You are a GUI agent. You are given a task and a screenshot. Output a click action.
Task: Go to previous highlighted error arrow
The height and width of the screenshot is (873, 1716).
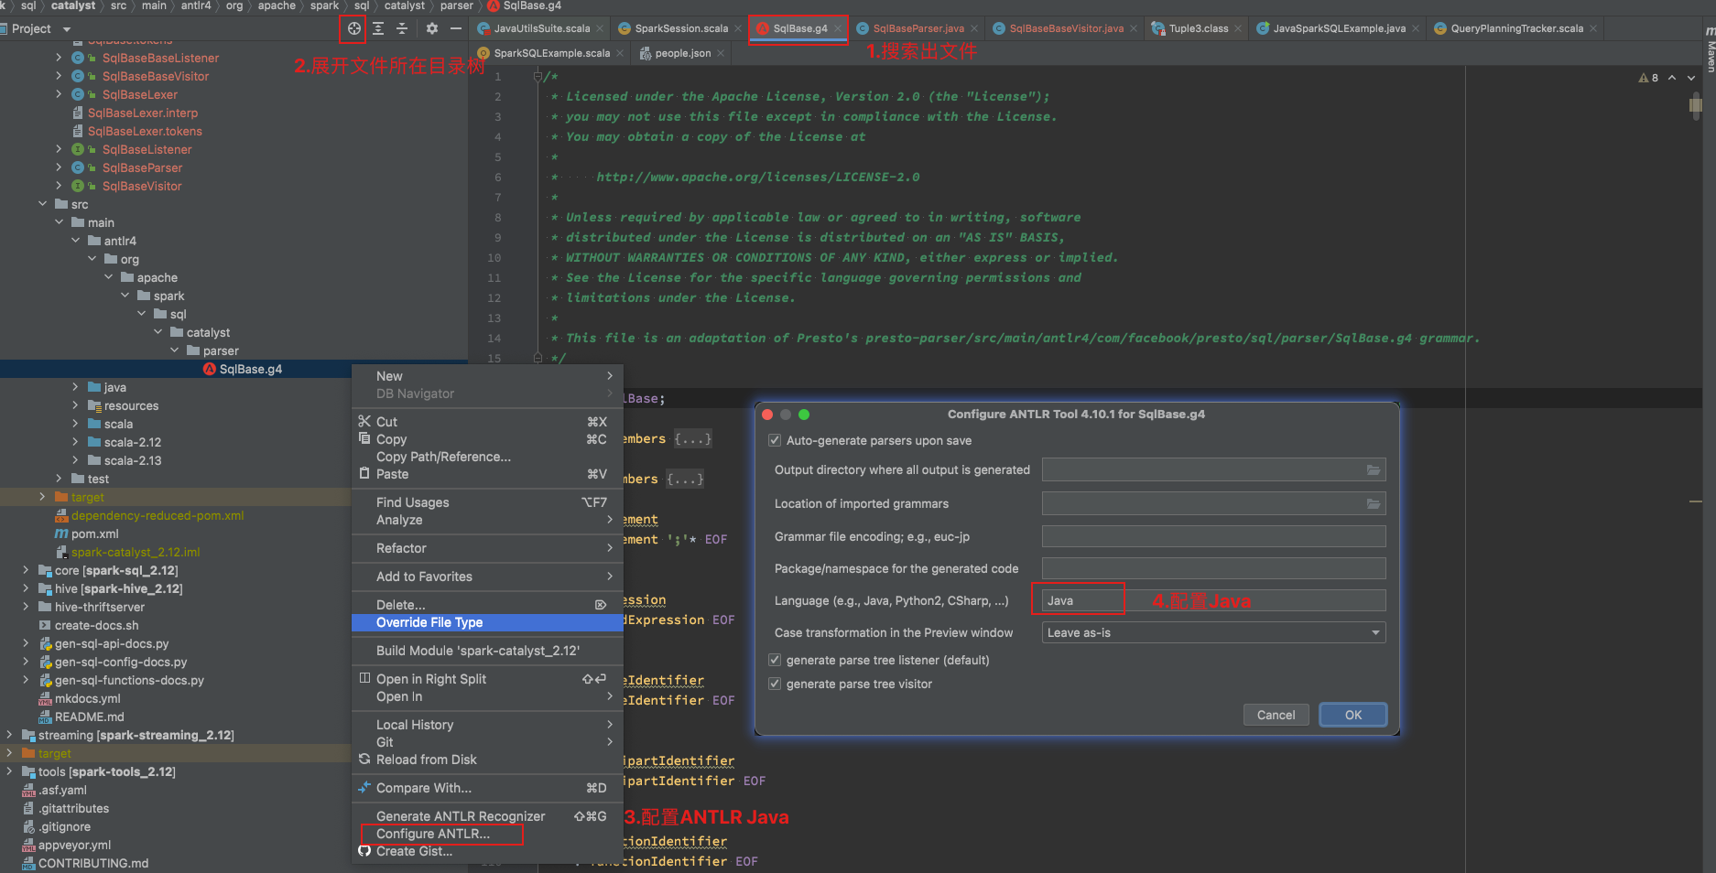1672,78
